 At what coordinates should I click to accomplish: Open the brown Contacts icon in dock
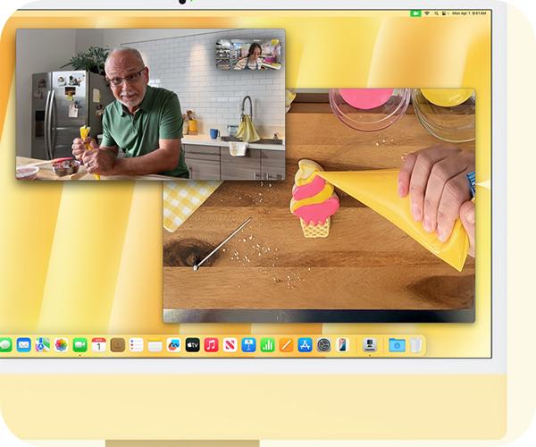click(118, 345)
